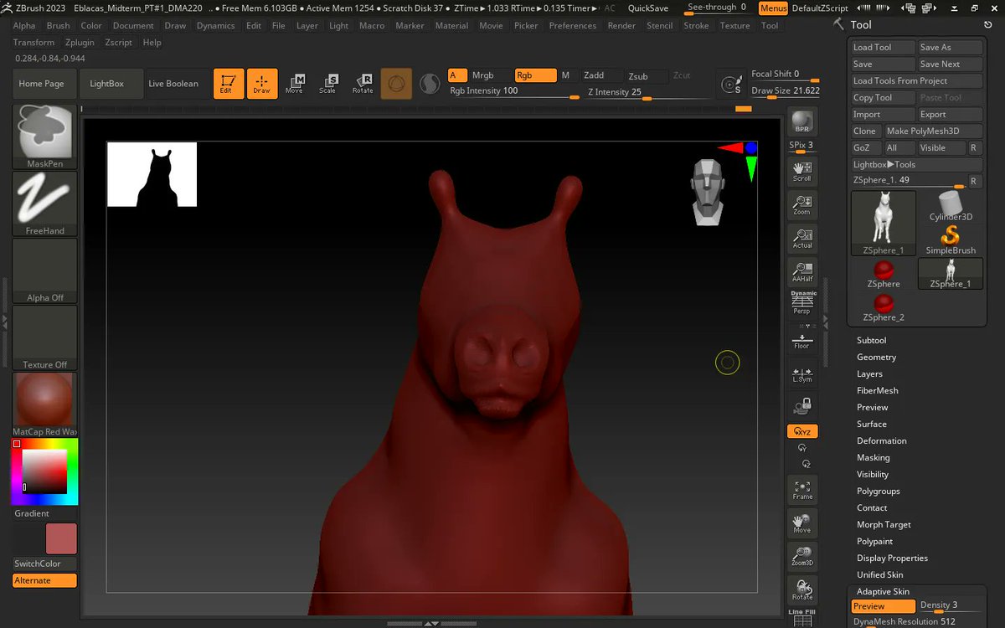Set canvas to Actual size
The image size is (1005, 628).
click(802, 238)
